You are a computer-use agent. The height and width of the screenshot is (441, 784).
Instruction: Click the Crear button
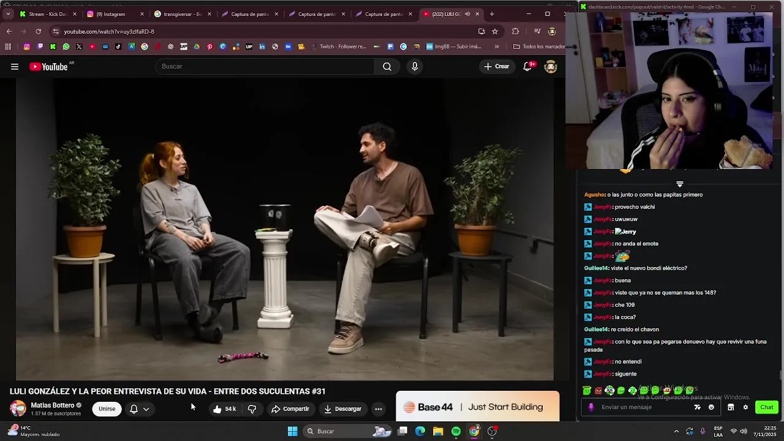click(497, 66)
